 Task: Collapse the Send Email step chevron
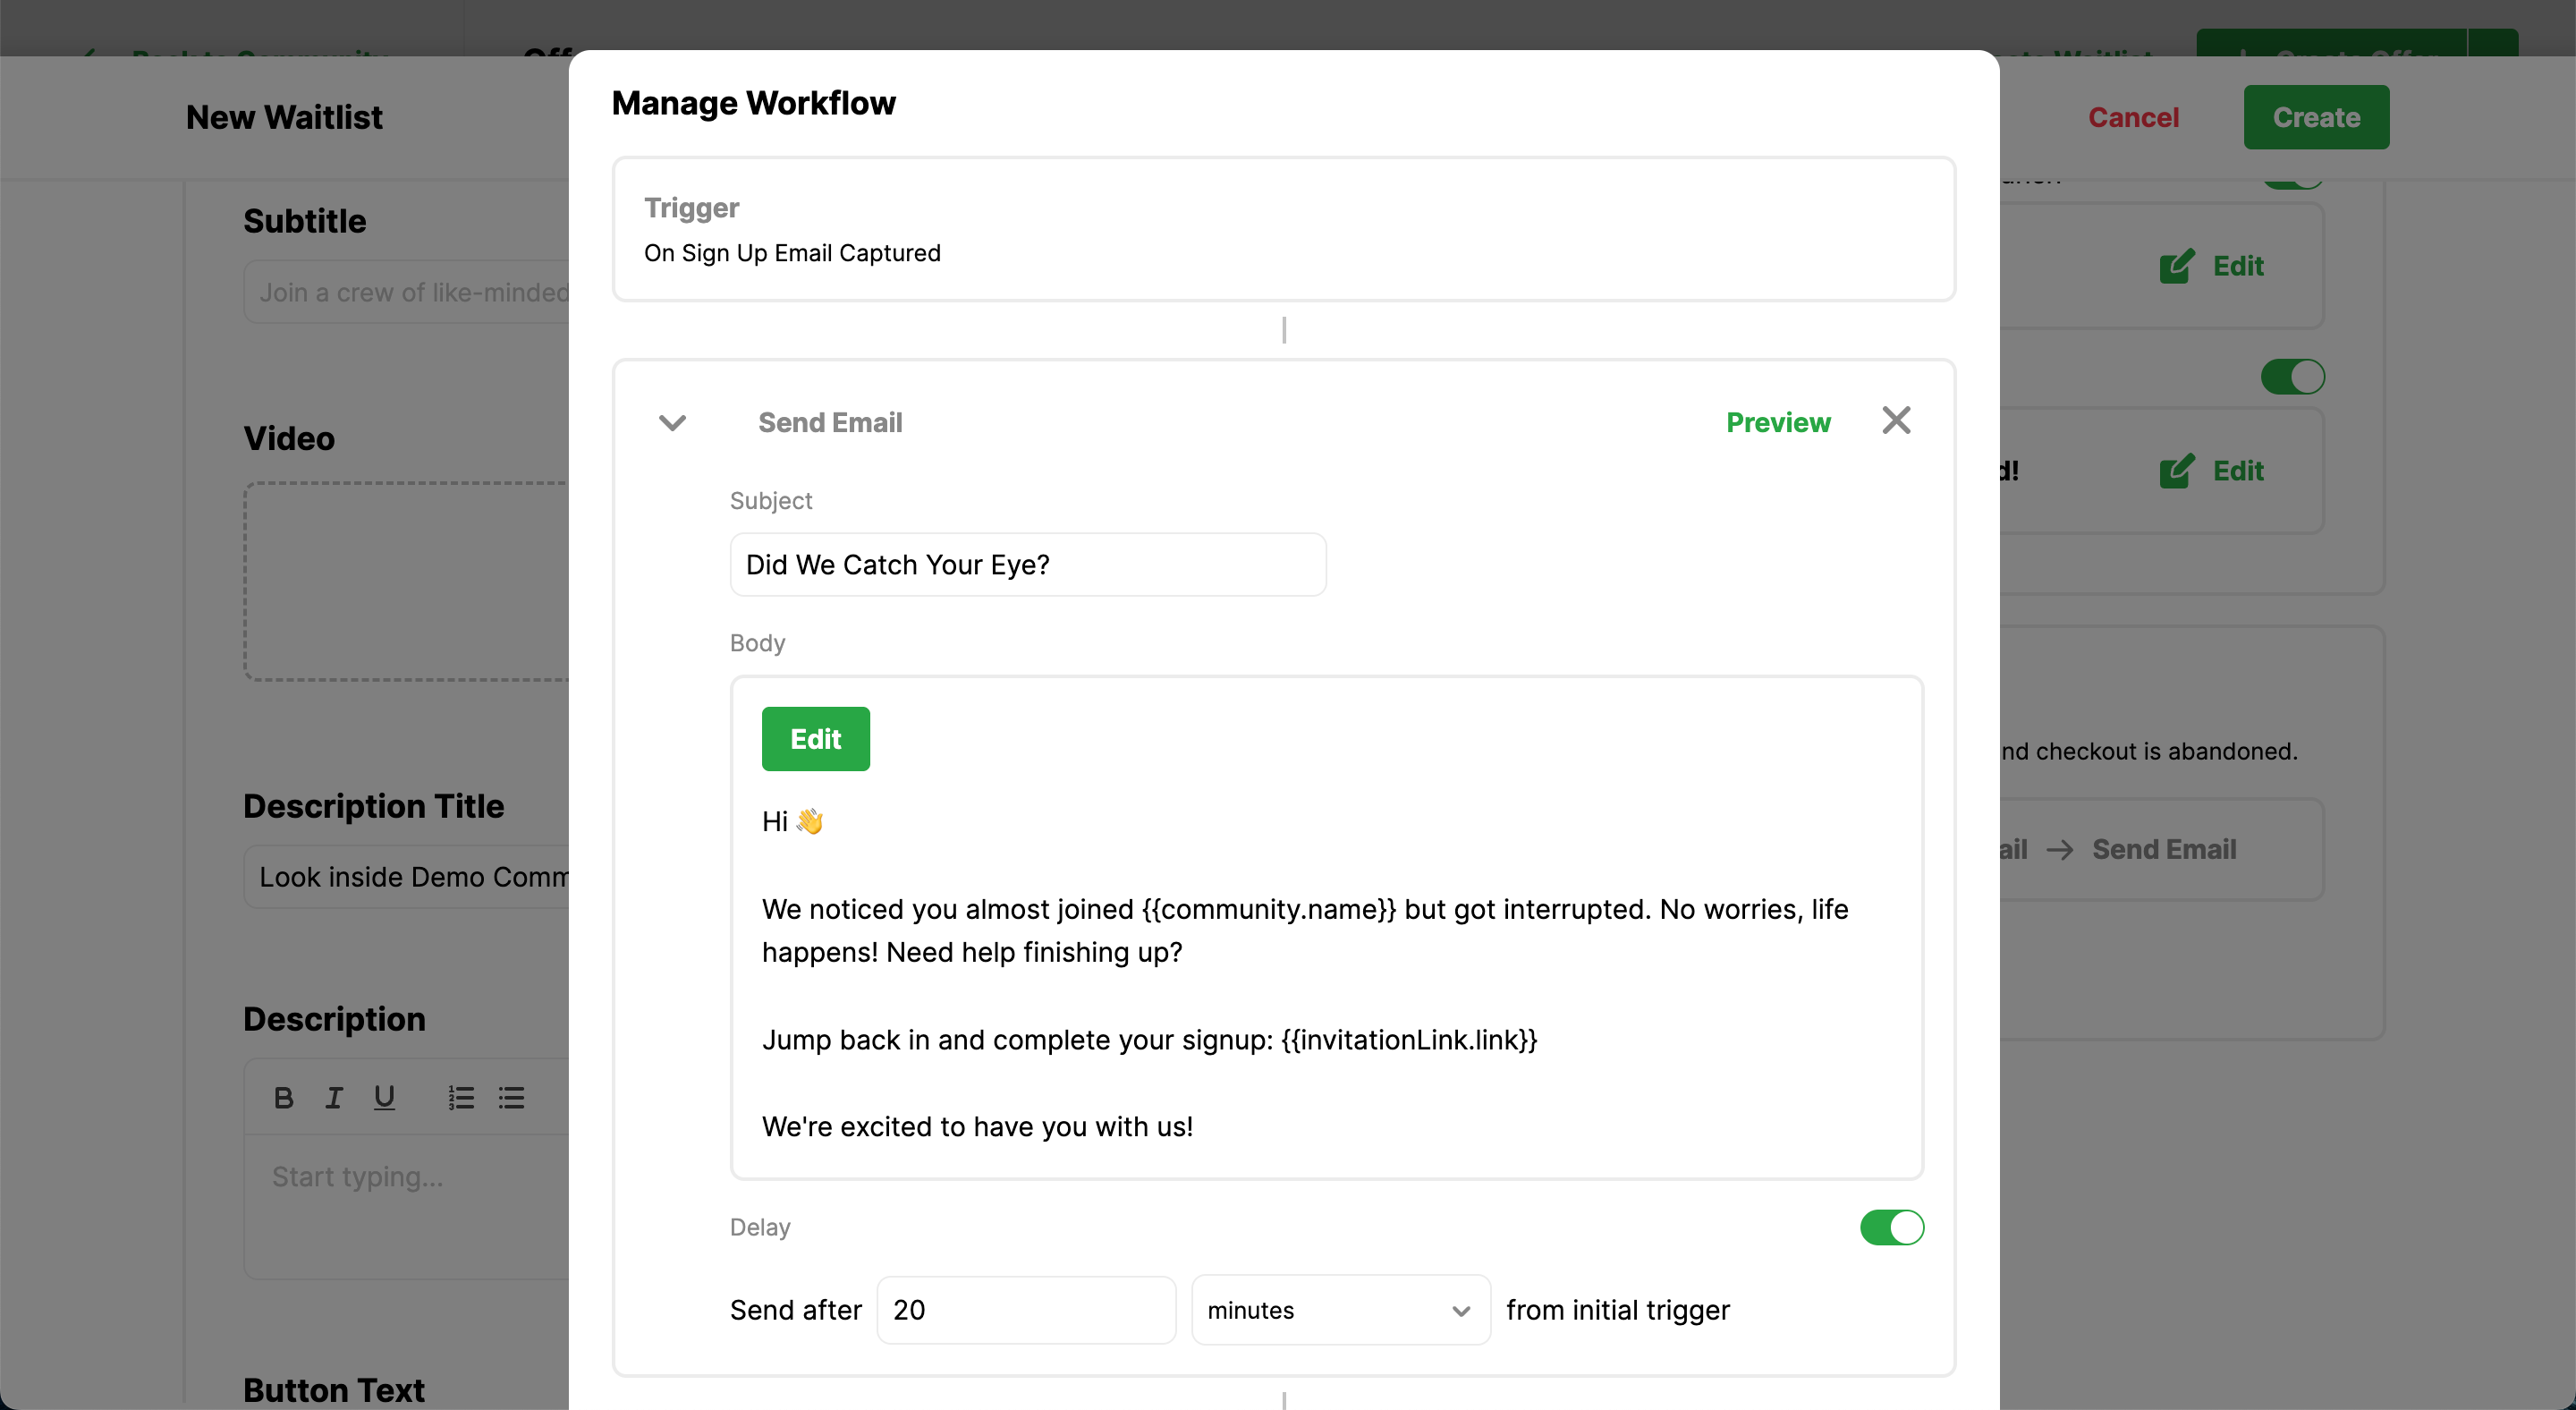[672, 423]
